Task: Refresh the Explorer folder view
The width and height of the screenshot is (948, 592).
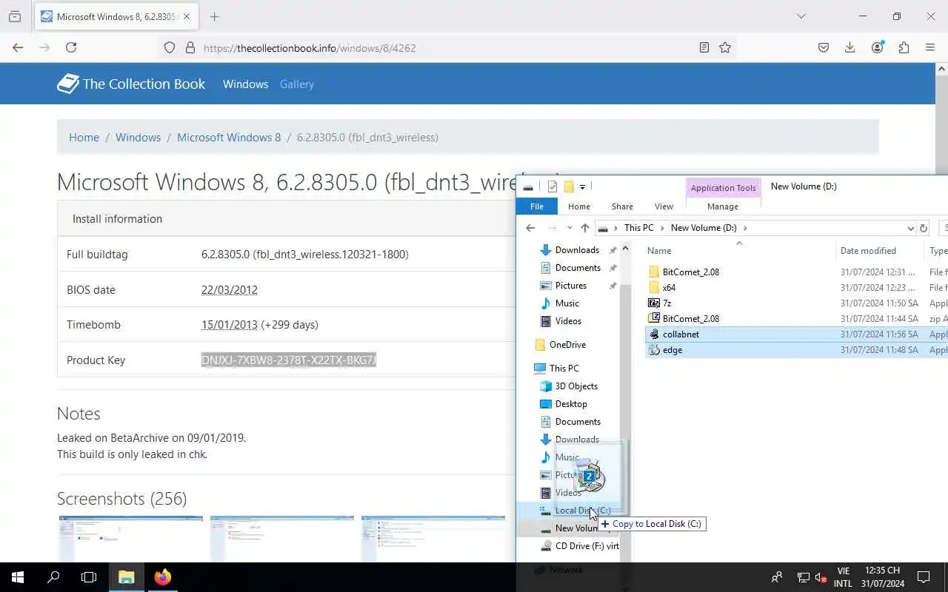Action: click(x=924, y=228)
